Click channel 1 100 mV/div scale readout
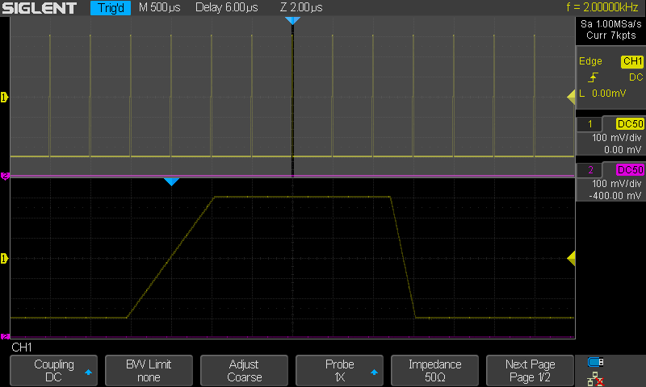Screen dimensions: 646x387 point(616,138)
